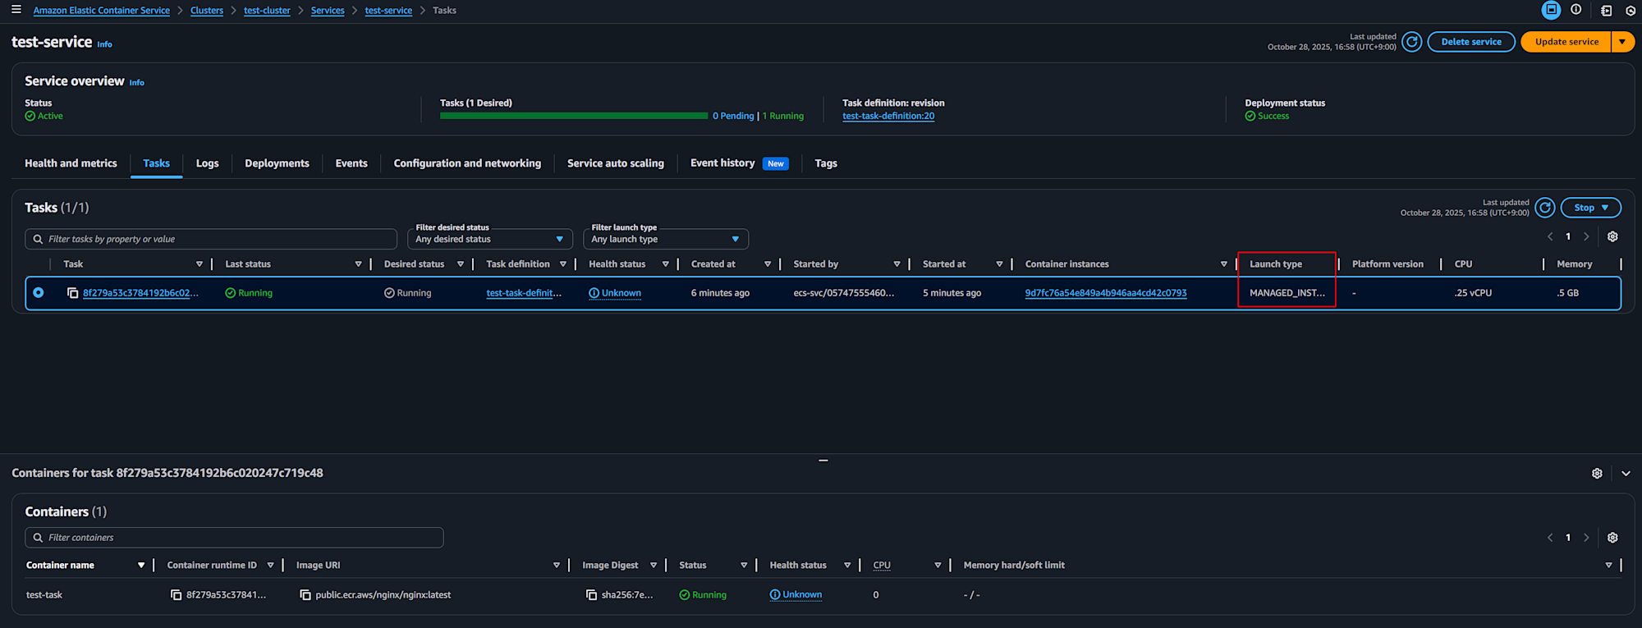
Task: Sort Tasks by Started at column
Action: [999, 264]
